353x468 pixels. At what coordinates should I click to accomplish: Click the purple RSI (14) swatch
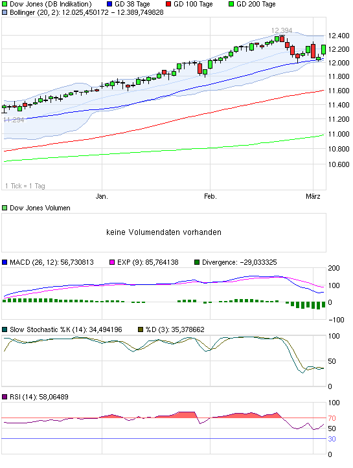(5, 397)
